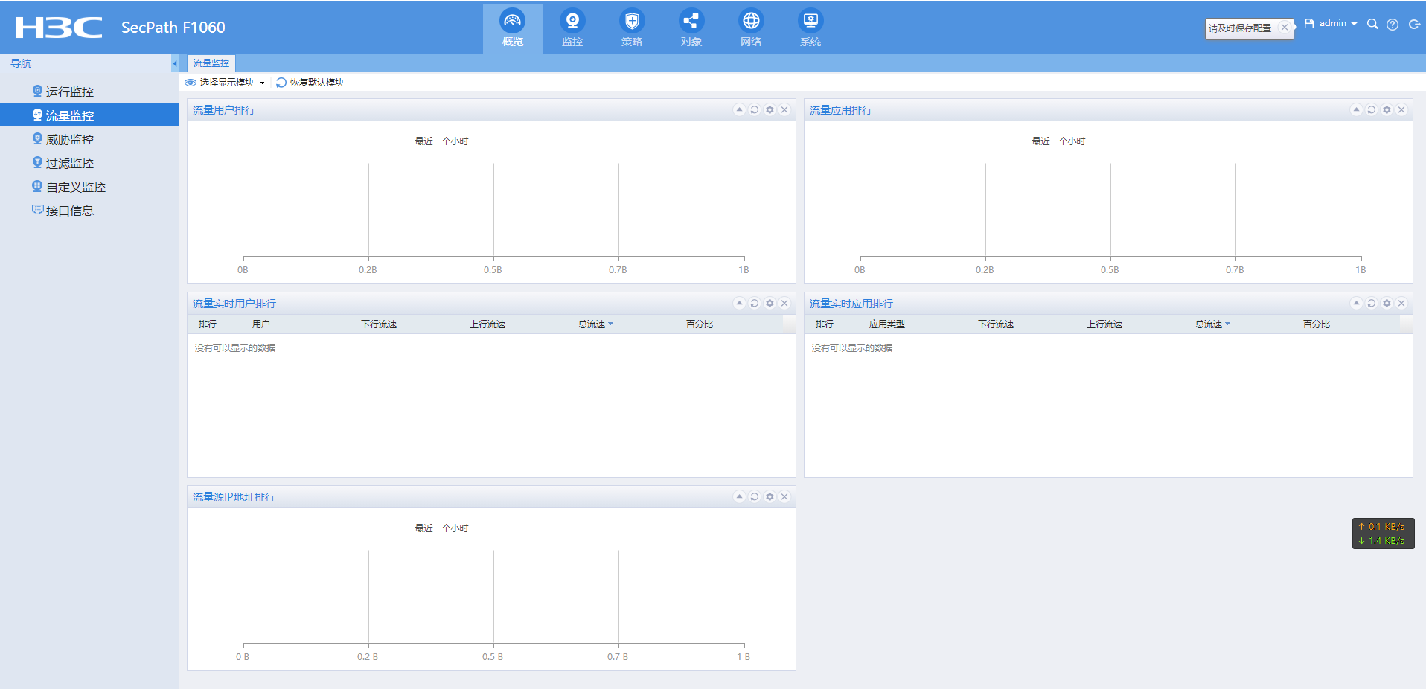
Task: Click the network speed KB/s widget
Action: coord(1383,533)
